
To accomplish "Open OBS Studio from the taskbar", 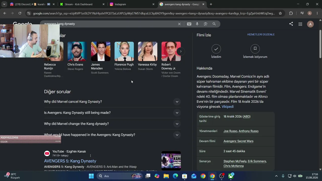I will (x=222, y=176).
